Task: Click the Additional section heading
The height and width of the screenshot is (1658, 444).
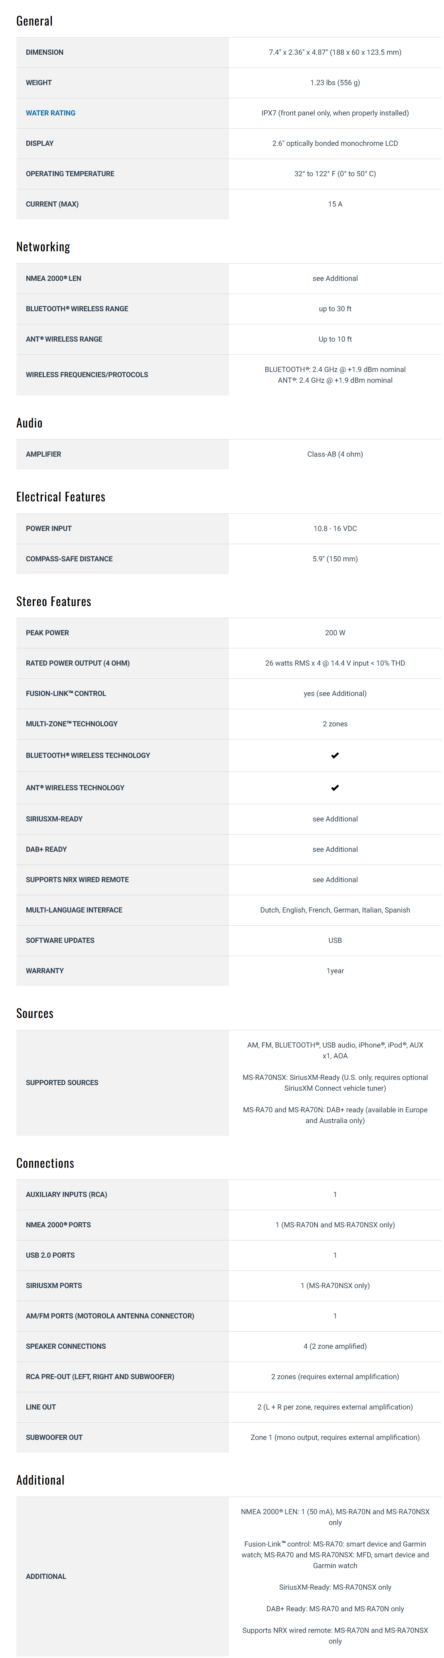Action: (x=40, y=1480)
